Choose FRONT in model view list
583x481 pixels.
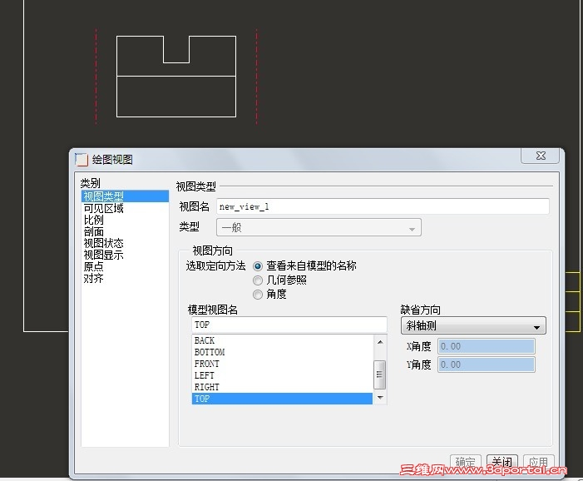click(282, 364)
